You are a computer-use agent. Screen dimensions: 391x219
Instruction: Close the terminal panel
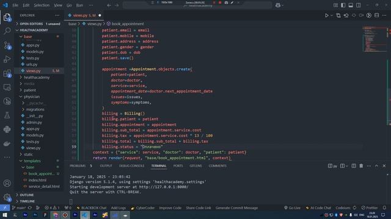384,166
